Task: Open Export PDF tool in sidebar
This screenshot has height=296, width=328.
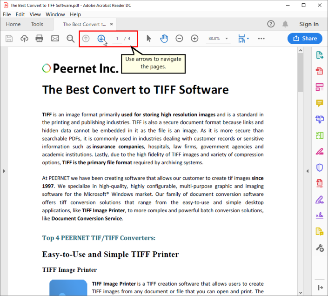Action: [320, 55]
